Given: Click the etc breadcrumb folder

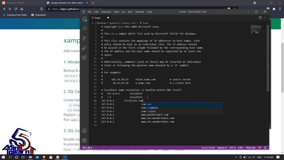Looking at the screenshot, I should pos(134,23).
